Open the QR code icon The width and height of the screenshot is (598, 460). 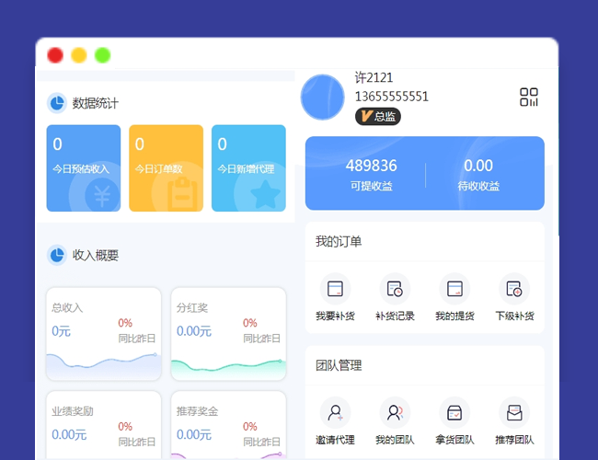[x=529, y=97]
